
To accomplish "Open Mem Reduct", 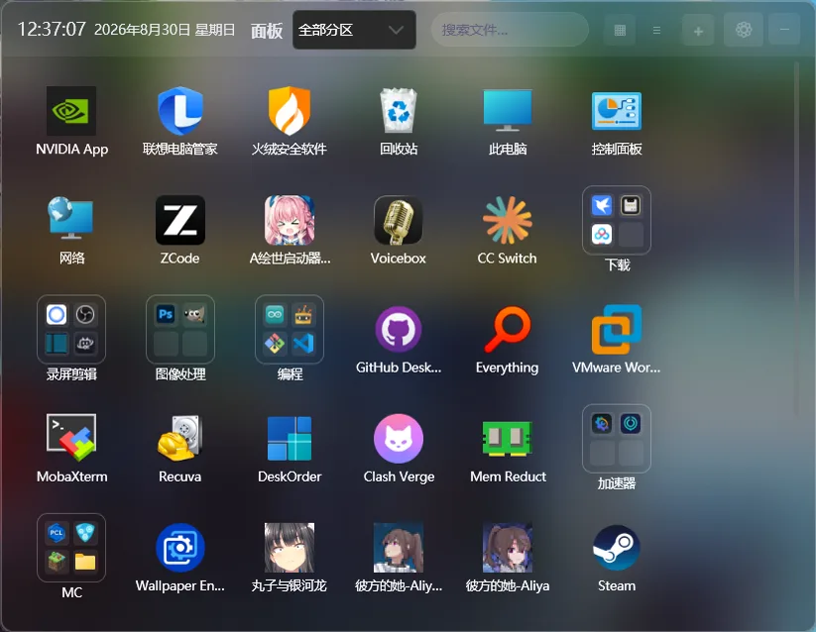I will [x=508, y=438].
